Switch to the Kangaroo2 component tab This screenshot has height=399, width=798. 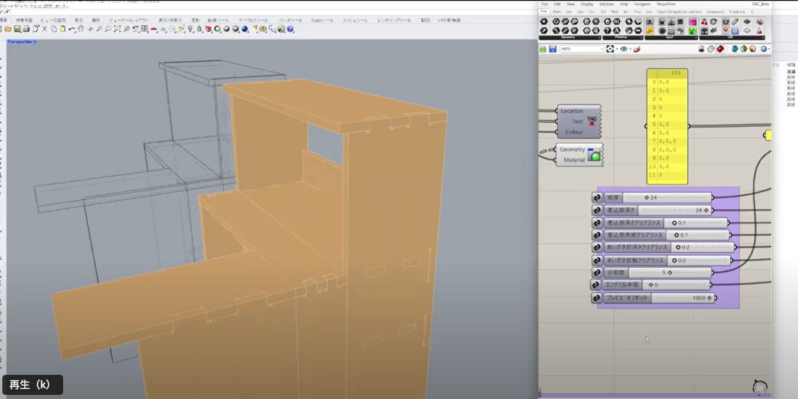point(715,12)
